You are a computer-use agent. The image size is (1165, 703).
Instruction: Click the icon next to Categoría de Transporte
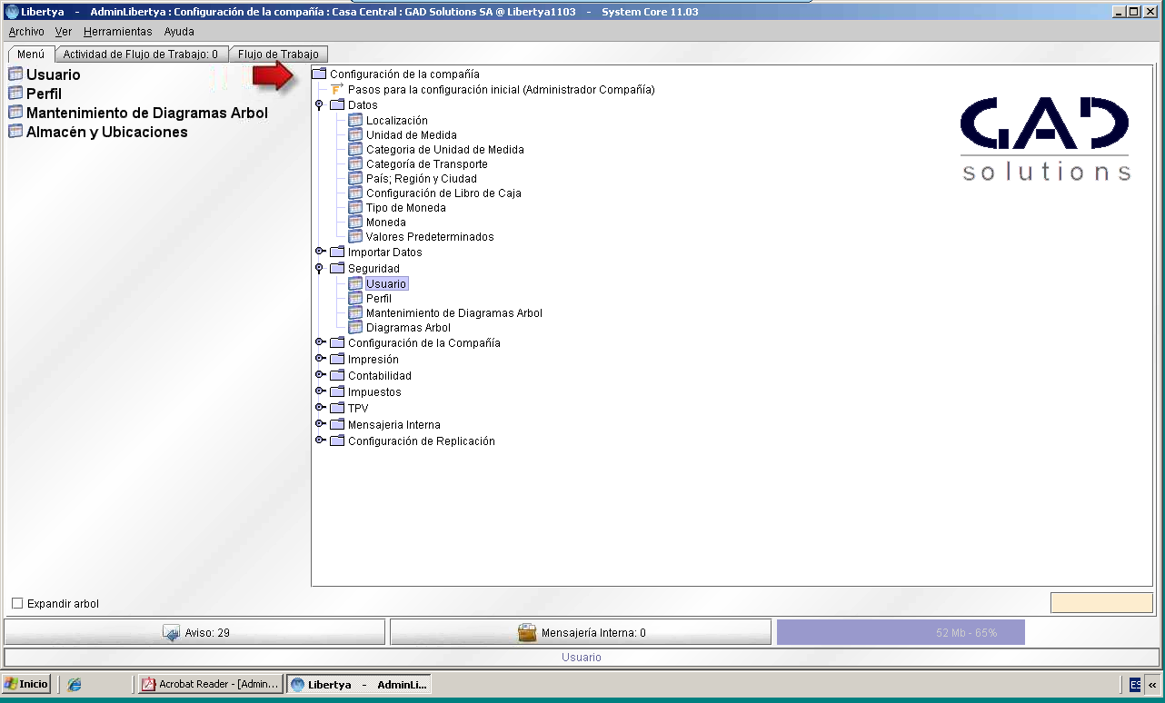(355, 163)
